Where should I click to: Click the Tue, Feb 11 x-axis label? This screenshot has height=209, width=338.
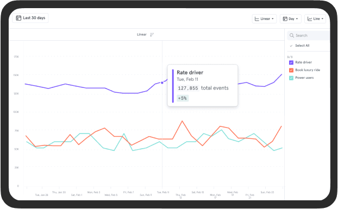[x=163, y=192]
